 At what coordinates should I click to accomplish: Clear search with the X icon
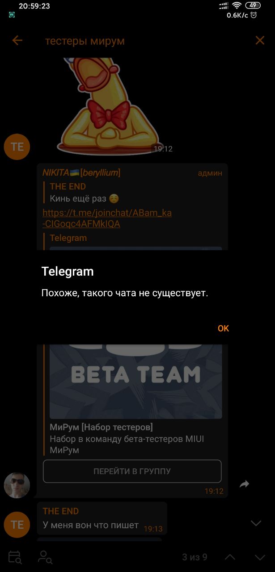260,41
